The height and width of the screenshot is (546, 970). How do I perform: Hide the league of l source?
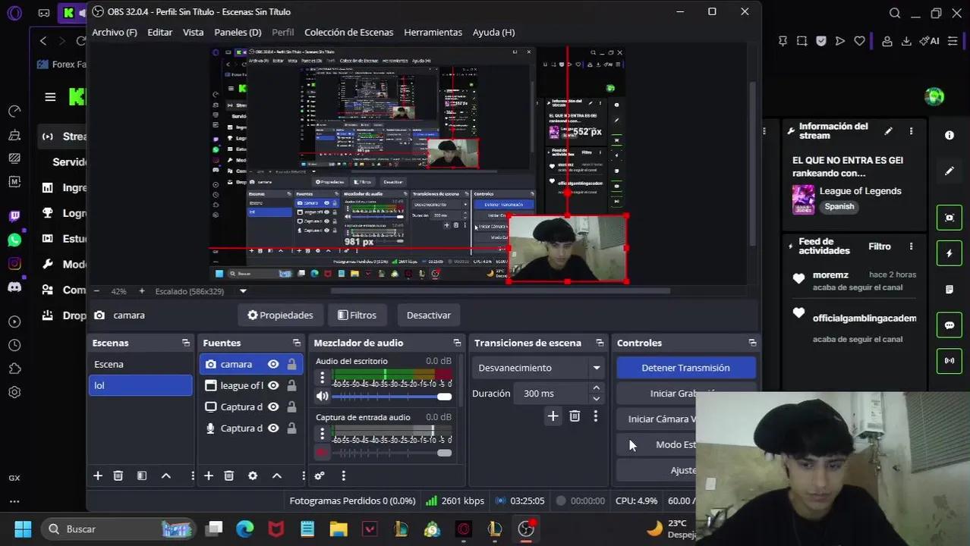[273, 385]
